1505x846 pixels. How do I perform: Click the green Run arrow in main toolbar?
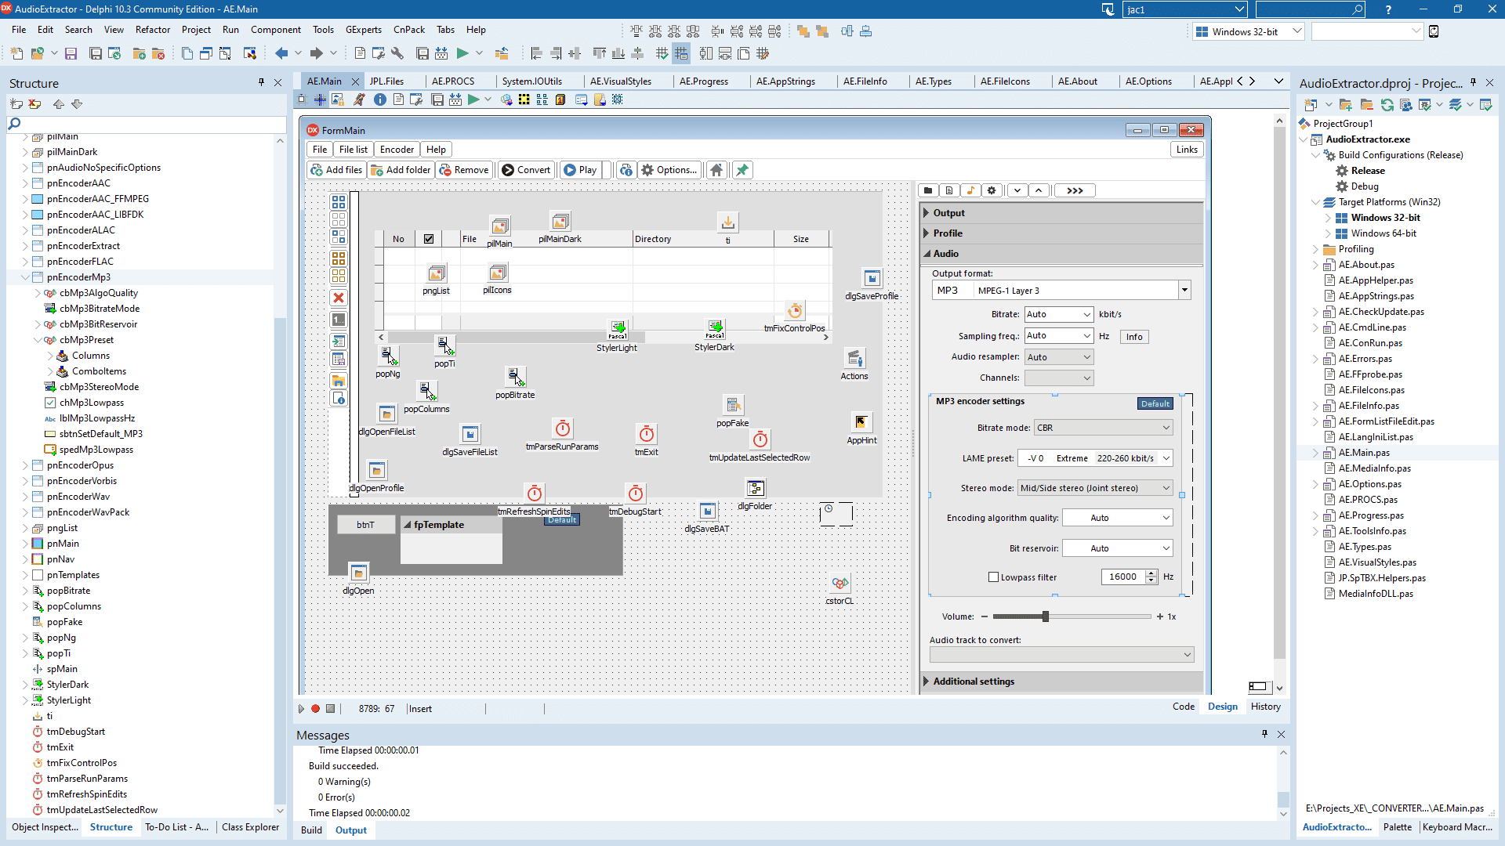462,53
